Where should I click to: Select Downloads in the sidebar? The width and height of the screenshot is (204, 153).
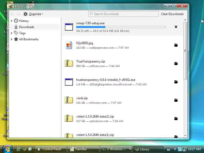27,27
